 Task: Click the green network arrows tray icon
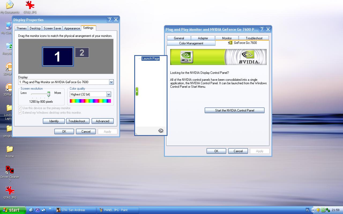coord(328,210)
